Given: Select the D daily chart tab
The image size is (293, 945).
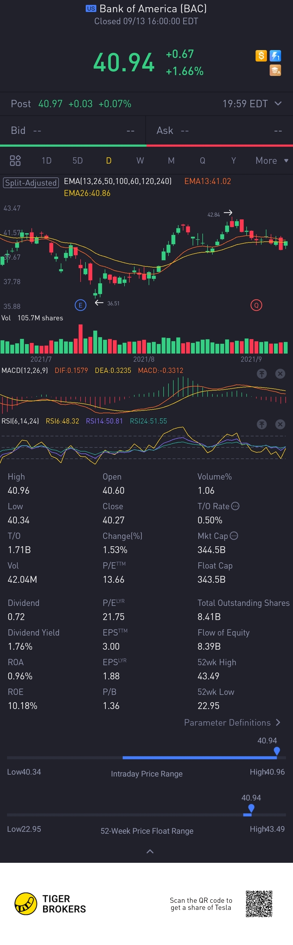Looking at the screenshot, I should [x=109, y=160].
